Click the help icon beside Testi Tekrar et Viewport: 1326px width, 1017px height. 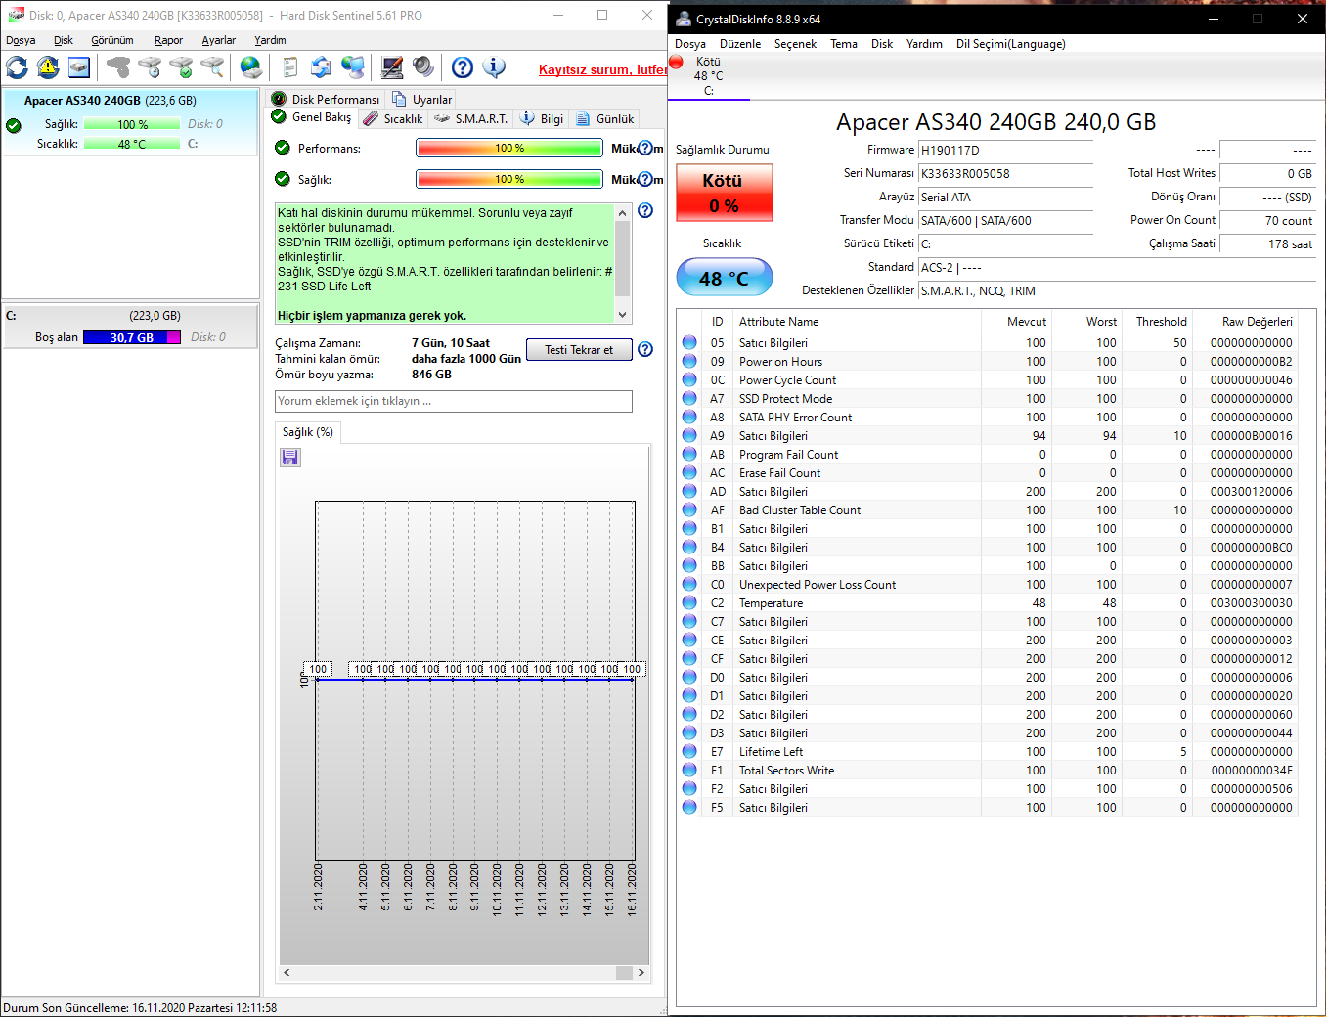click(645, 350)
